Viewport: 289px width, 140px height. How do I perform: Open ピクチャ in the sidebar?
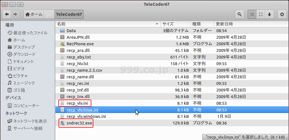point(18,76)
